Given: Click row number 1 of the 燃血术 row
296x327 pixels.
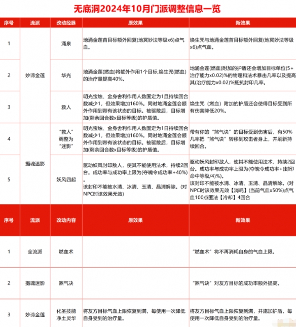Looking at the screenshot, I should pyautogui.click(x=9, y=252).
